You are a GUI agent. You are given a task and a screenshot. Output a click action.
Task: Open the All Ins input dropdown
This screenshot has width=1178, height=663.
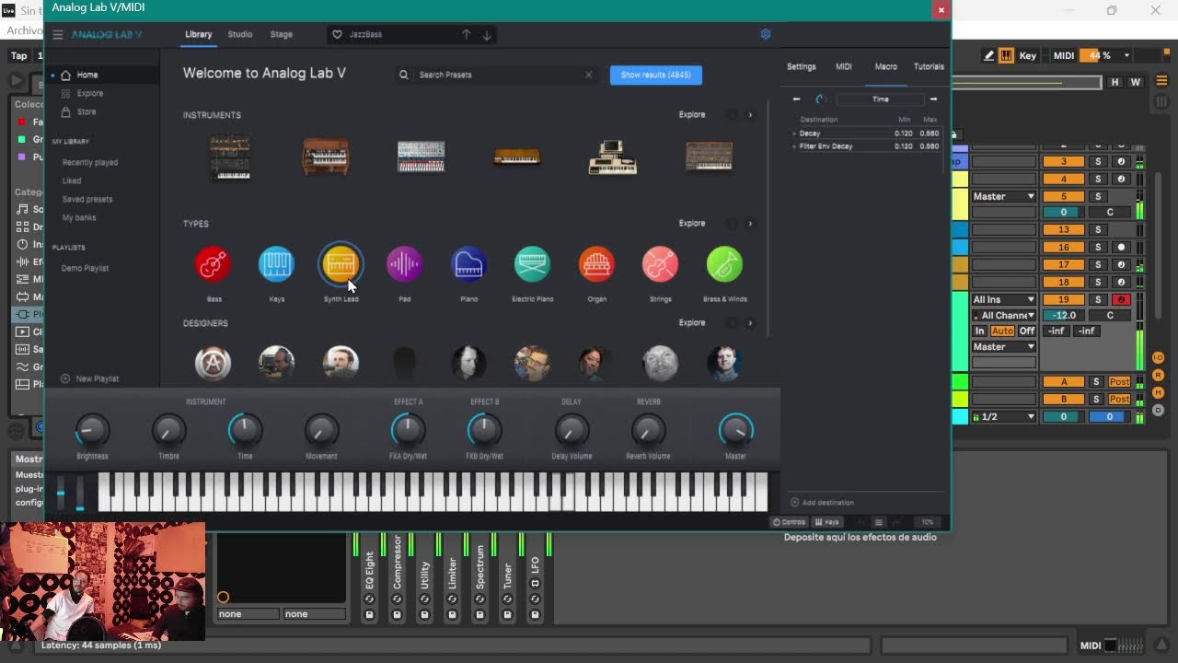point(1004,299)
